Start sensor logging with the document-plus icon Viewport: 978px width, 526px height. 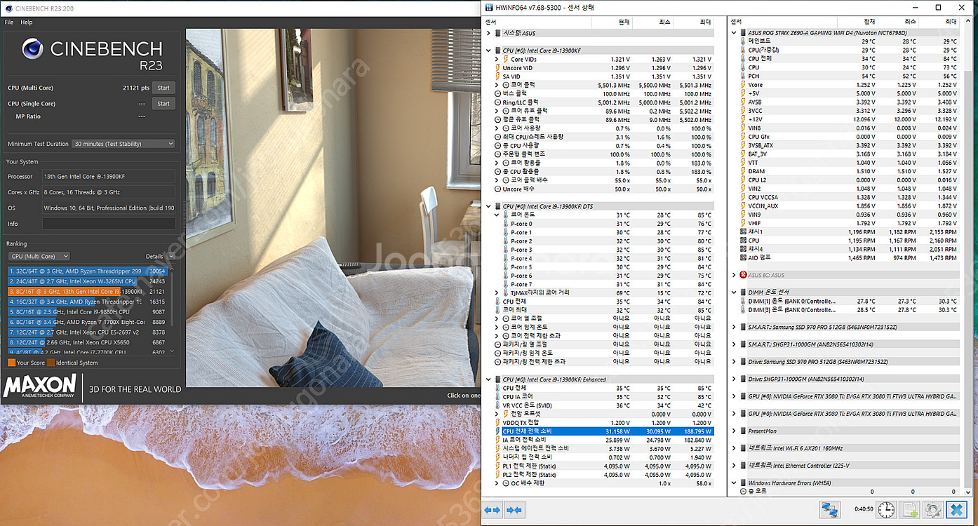[911, 510]
